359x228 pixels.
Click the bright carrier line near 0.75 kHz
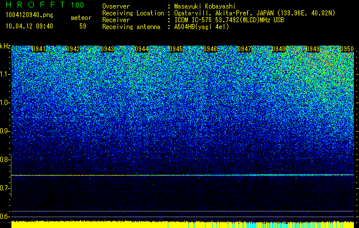[183, 175]
